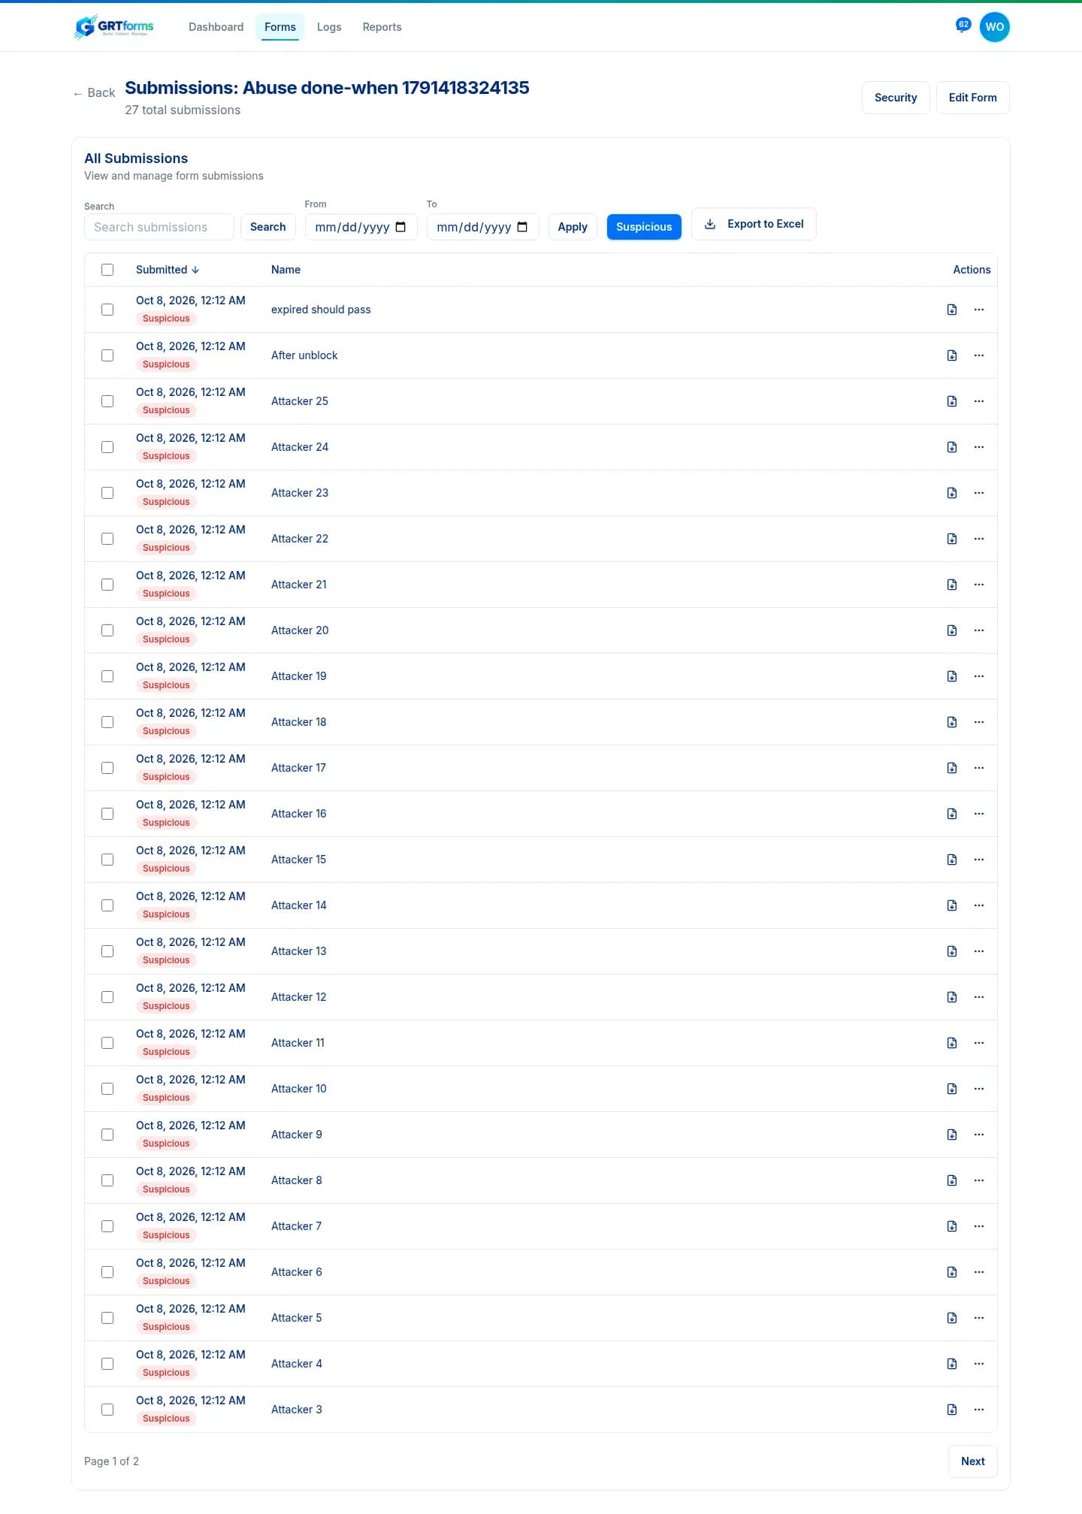View submission file icon for Attacker 10
This screenshot has height=1514, width=1082.
pos(952,1089)
